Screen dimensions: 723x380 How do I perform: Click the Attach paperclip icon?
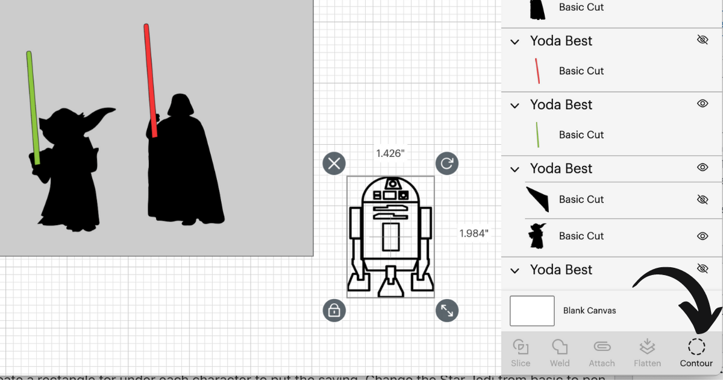click(602, 347)
